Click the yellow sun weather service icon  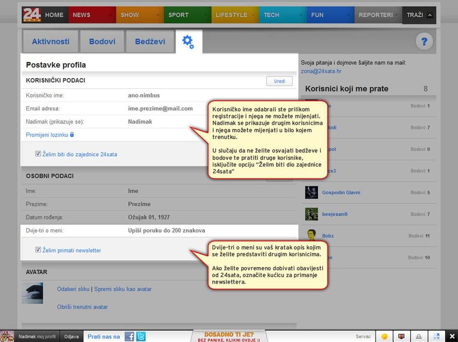pyautogui.click(x=384, y=337)
